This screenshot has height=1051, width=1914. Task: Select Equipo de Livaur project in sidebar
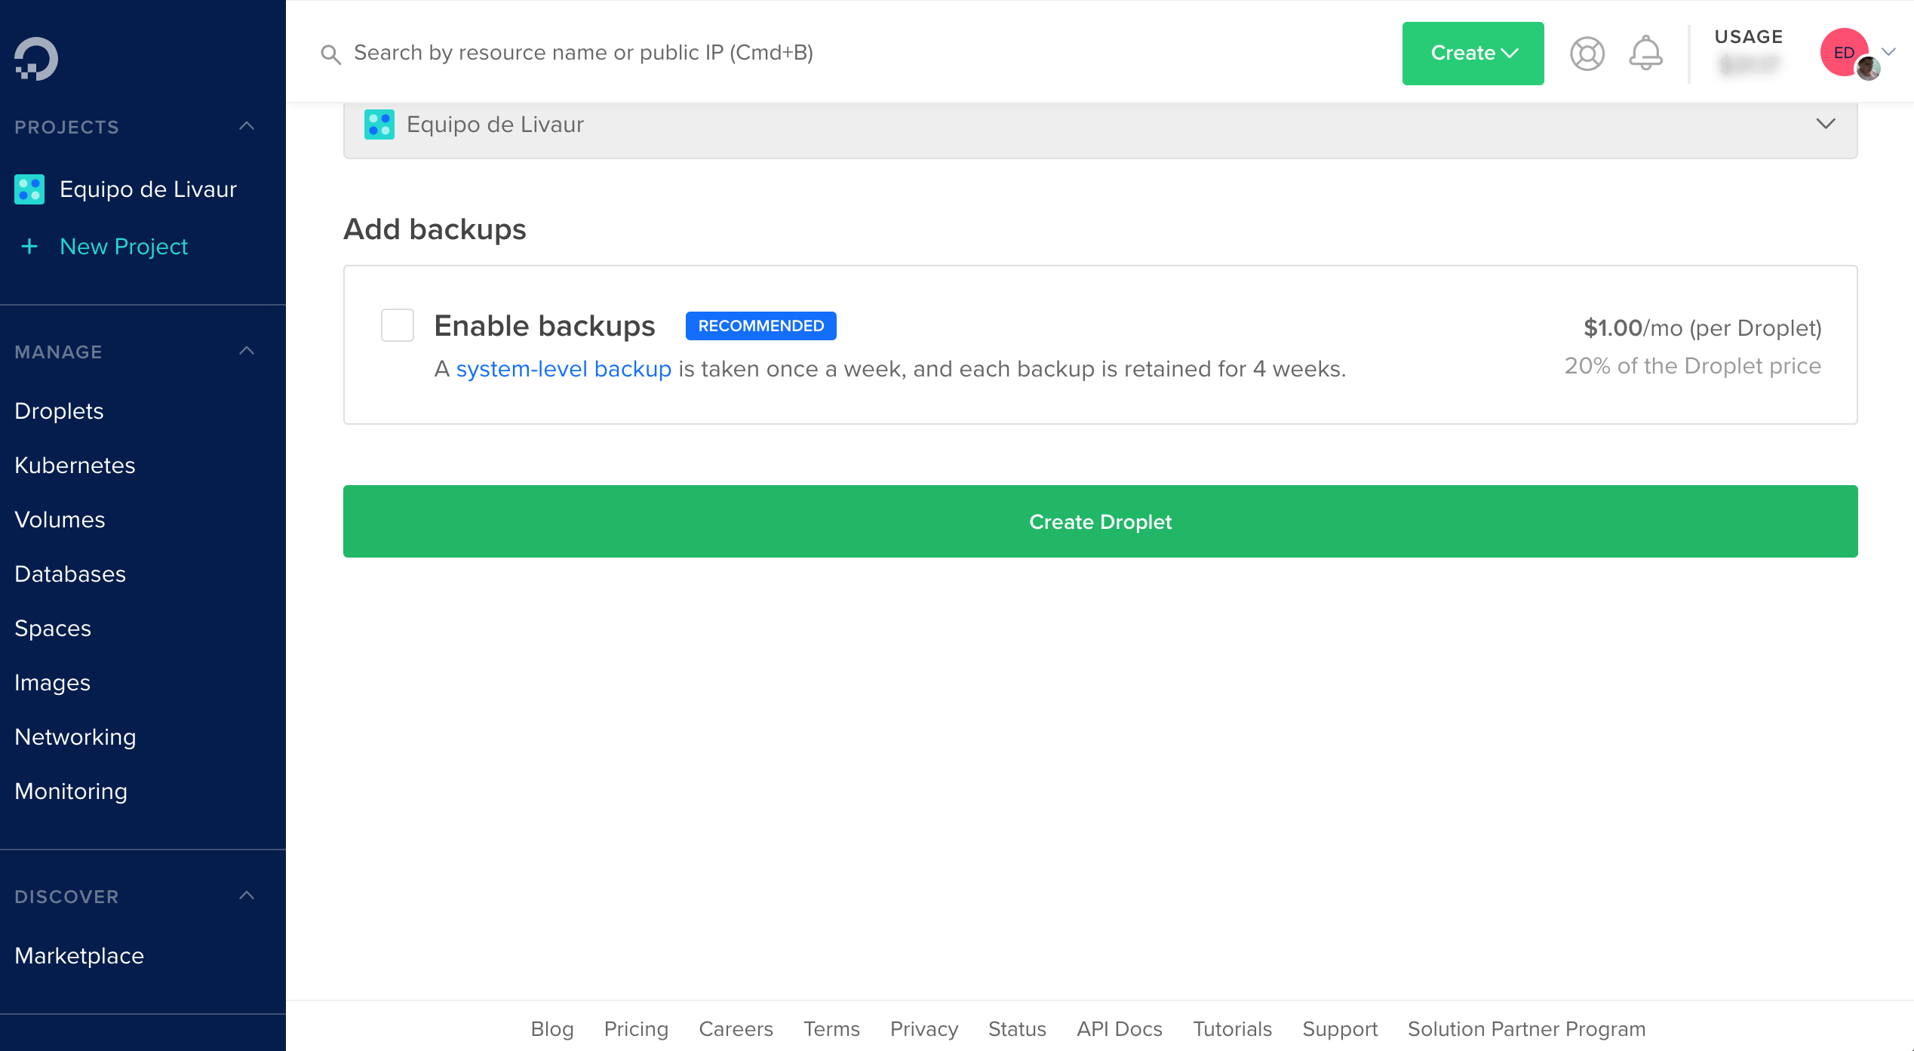(x=148, y=189)
